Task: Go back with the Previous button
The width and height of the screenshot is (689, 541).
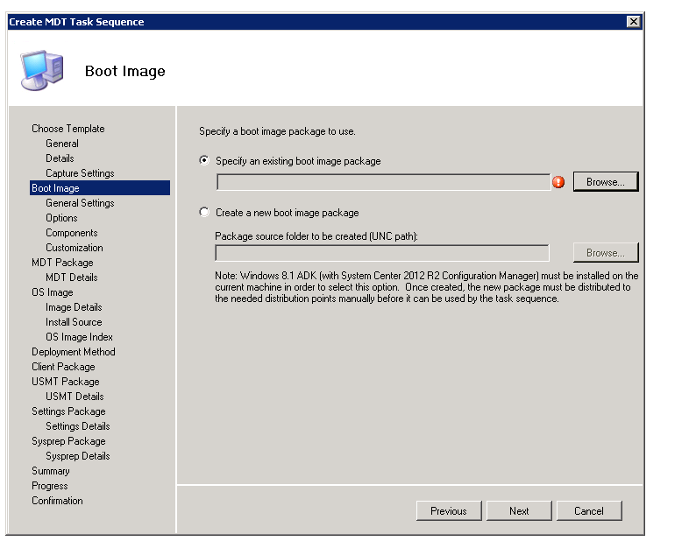Action: click(448, 510)
